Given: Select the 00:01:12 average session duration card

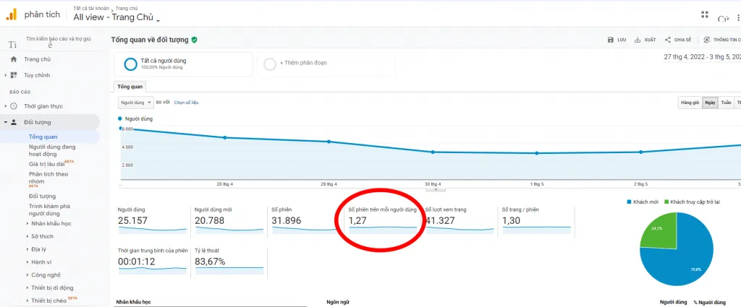Looking at the screenshot, I should pyautogui.click(x=152, y=261).
